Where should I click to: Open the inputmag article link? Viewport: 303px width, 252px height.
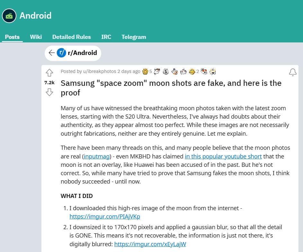pos(96,156)
